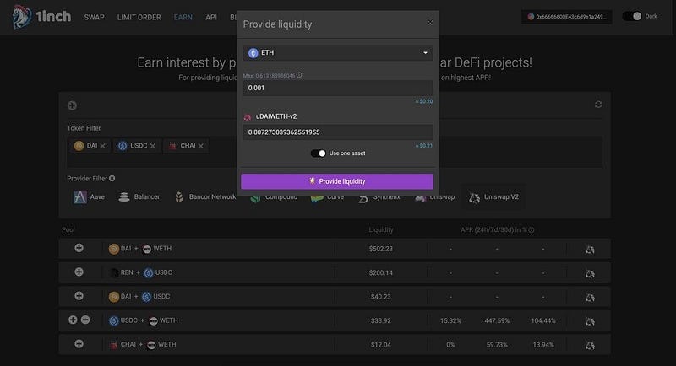The width and height of the screenshot is (676, 366).
Task: Click the refresh icon in pools panel
Action: 598,105
